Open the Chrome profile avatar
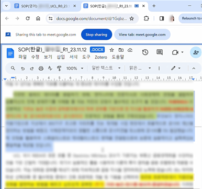 pos(172,18)
